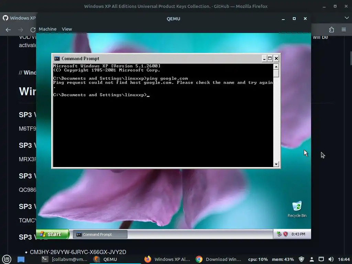The image size is (352, 264).
Task: Select the Windows XP GitHub Firefox tab
Action: [x=19, y=18]
